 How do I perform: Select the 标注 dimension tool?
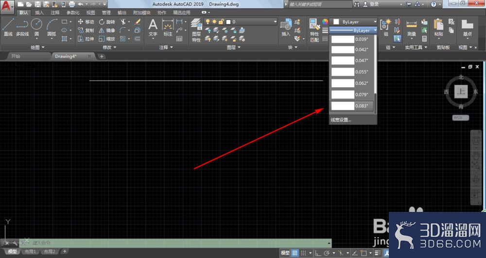coord(168,27)
